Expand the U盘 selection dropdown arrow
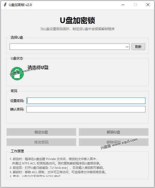This screenshot has height=188, width=155. point(127,47)
